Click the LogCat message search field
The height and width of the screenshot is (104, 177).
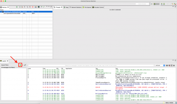point(91,65)
